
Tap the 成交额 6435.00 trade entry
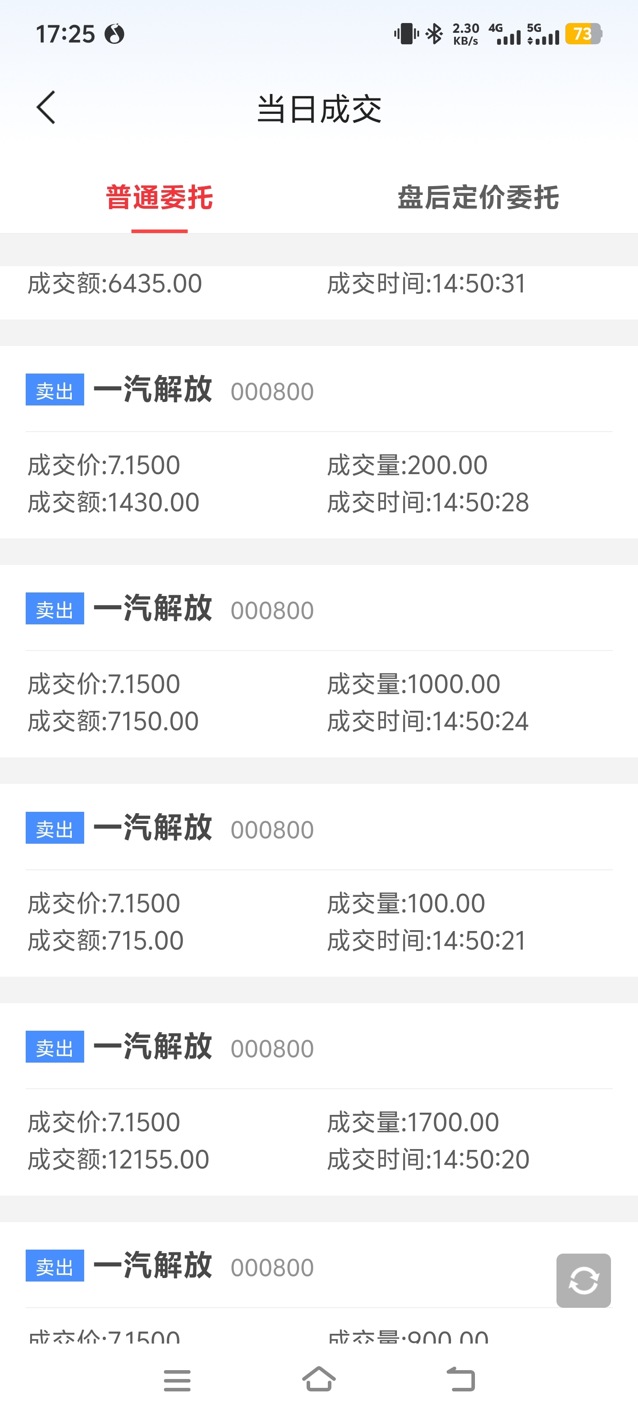(x=319, y=292)
